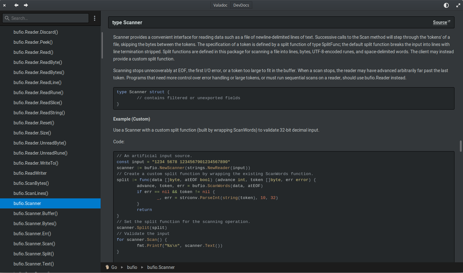Image resolution: width=463 pixels, height=273 pixels.
Task: Open bufio.Scanner.Buffer() entry
Action: click(50, 213)
